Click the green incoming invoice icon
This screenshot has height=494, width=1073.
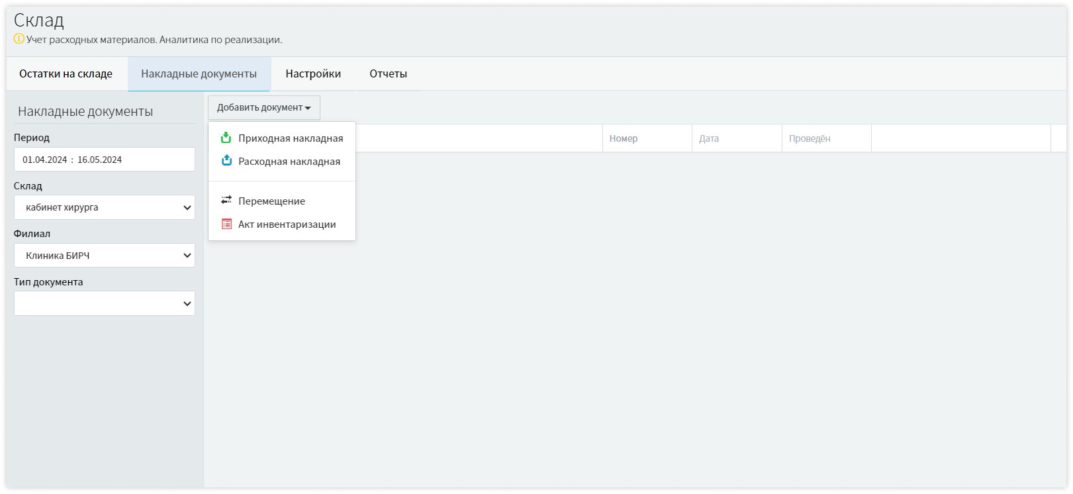coord(226,138)
